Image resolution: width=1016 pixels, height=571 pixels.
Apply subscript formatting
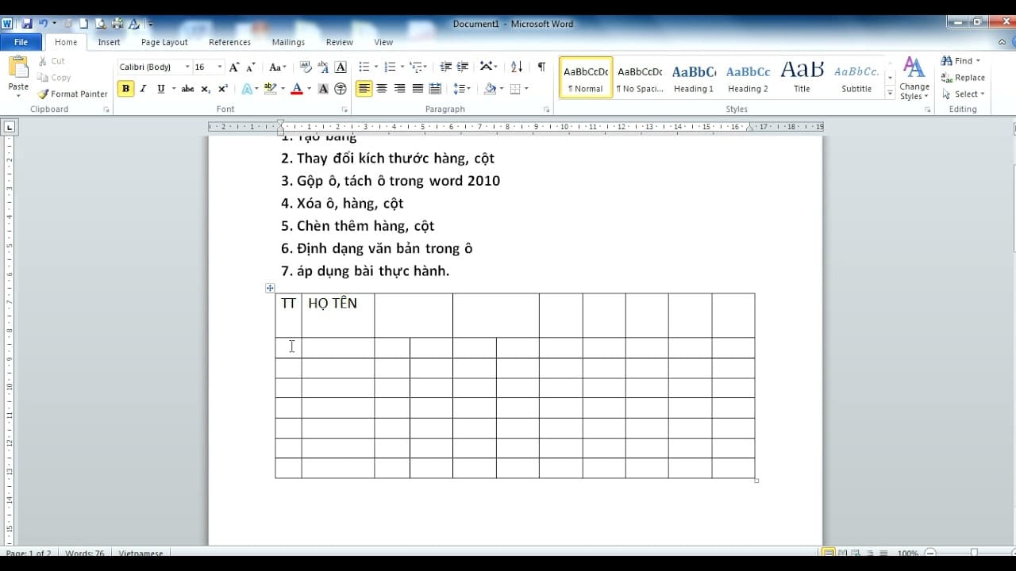(206, 89)
